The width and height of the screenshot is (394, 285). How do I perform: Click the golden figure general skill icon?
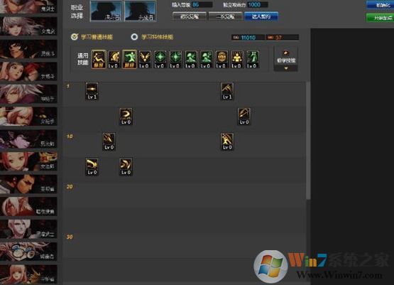[x=236, y=59]
